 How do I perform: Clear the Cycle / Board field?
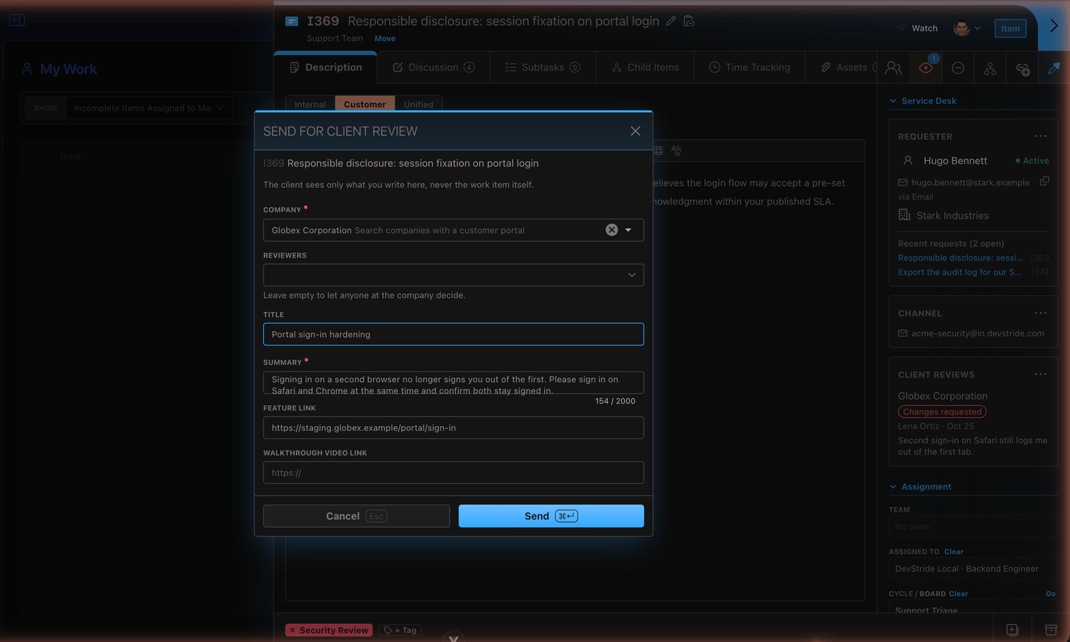click(x=959, y=594)
